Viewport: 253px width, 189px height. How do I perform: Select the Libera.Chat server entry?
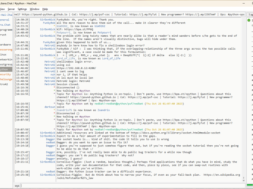(6, 24)
